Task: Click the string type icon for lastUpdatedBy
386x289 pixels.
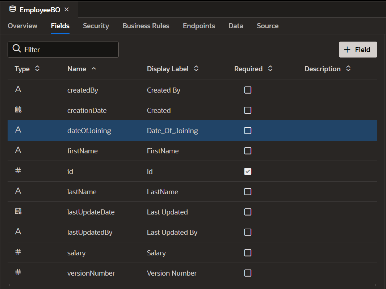Action: (x=18, y=231)
